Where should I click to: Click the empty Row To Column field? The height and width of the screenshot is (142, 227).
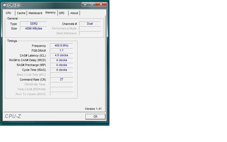click(62, 94)
